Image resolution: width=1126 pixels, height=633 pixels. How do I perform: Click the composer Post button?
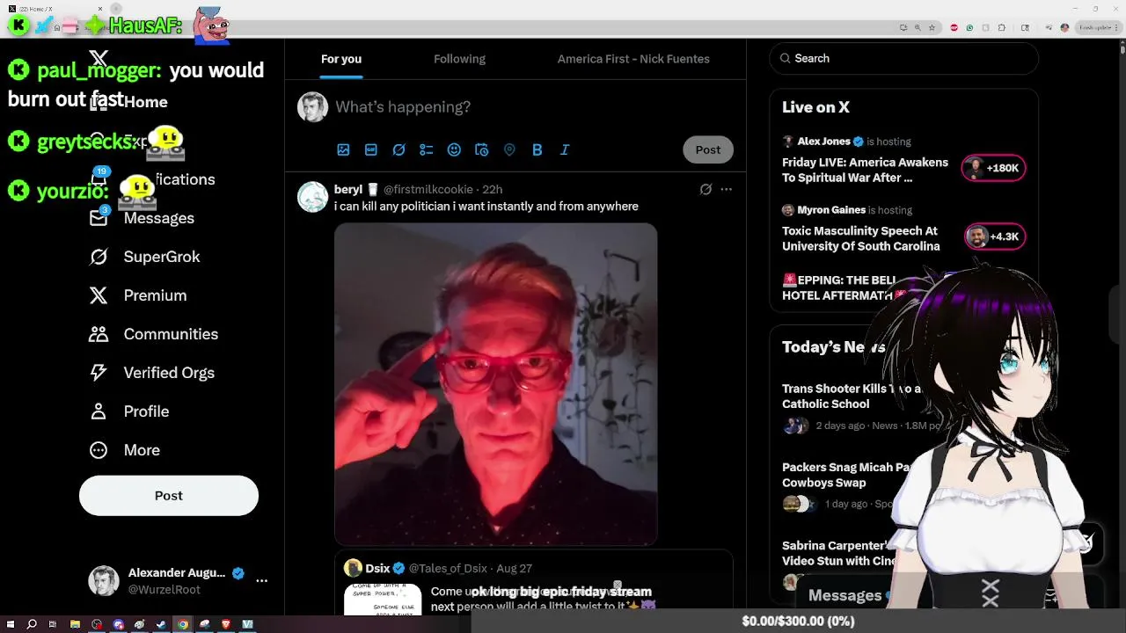pyautogui.click(x=708, y=149)
